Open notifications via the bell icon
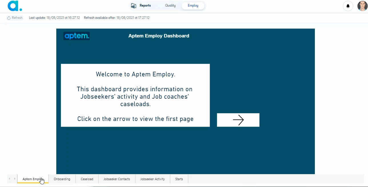Viewport: 368px width, 187px height. [x=348, y=6]
